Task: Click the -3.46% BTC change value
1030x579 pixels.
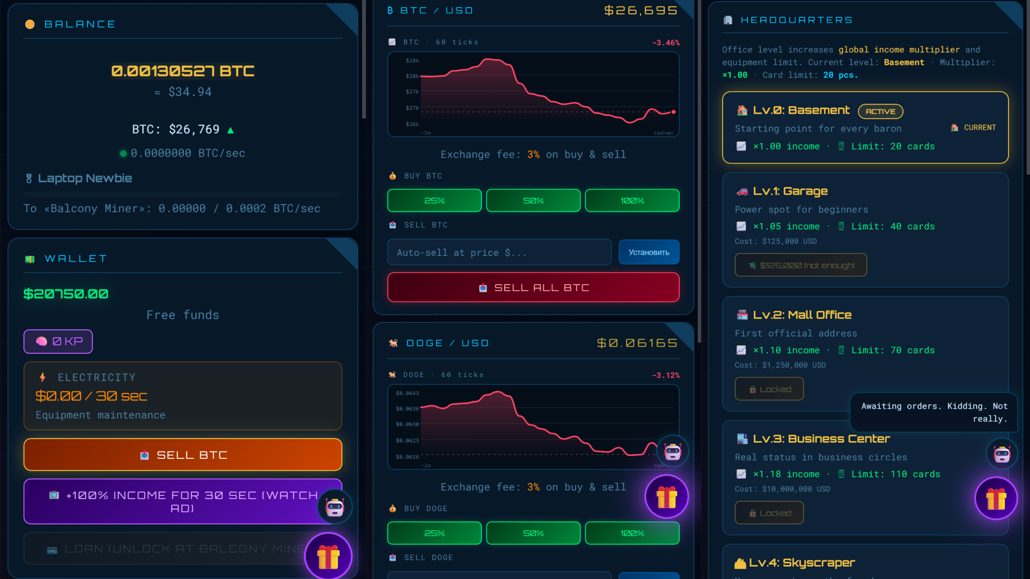Action: pyautogui.click(x=666, y=43)
